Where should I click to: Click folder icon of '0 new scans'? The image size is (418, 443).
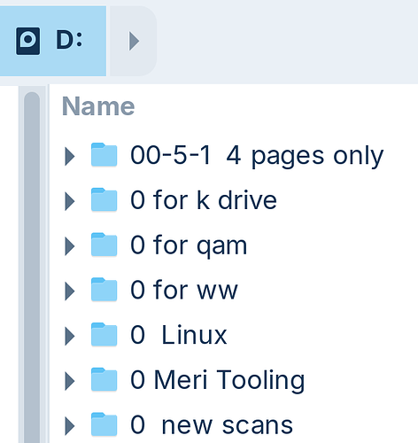click(x=104, y=424)
